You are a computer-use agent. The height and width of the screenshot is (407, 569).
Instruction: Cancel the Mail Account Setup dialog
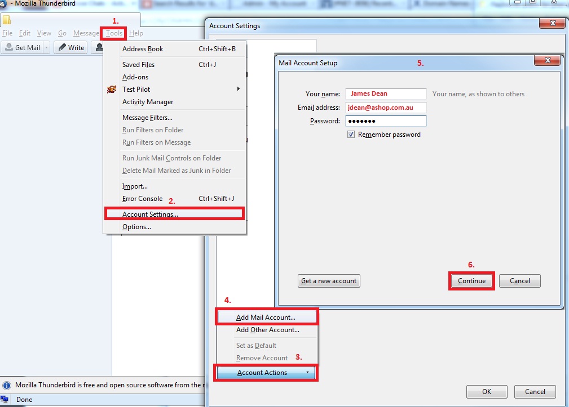(519, 281)
